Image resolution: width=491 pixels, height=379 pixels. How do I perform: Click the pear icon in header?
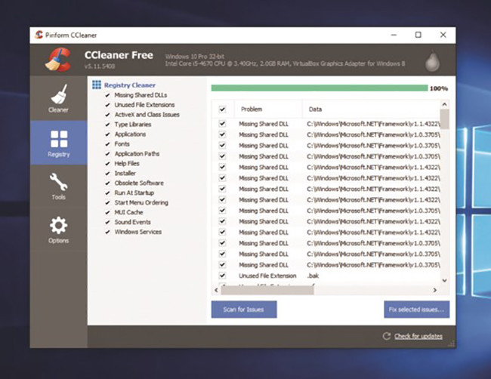pyautogui.click(x=432, y=60)
